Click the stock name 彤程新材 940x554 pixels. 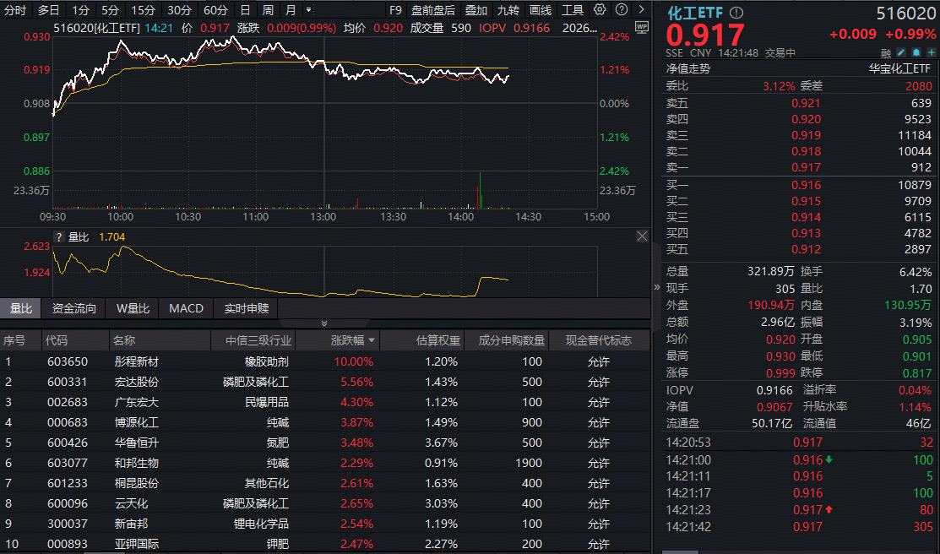tap(135, 362)
